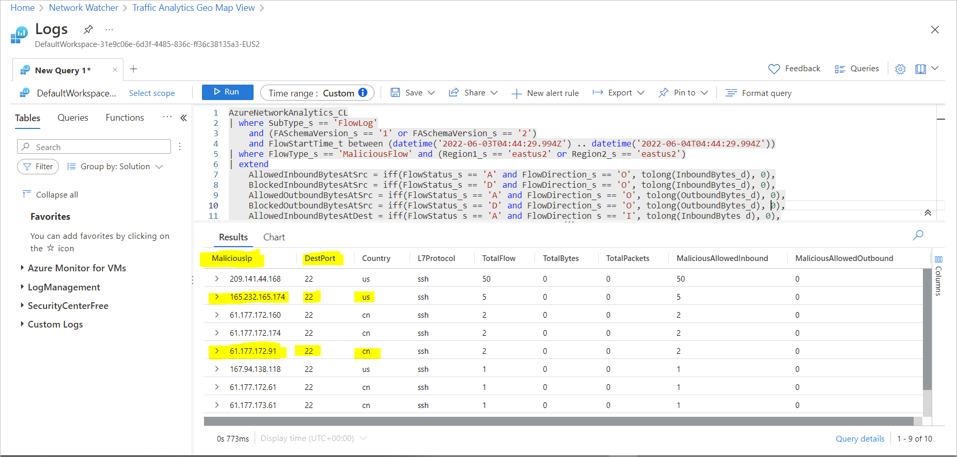957x457 pixels.
Task: Open the book documentation icon
Action: click(x=920, y=69)
